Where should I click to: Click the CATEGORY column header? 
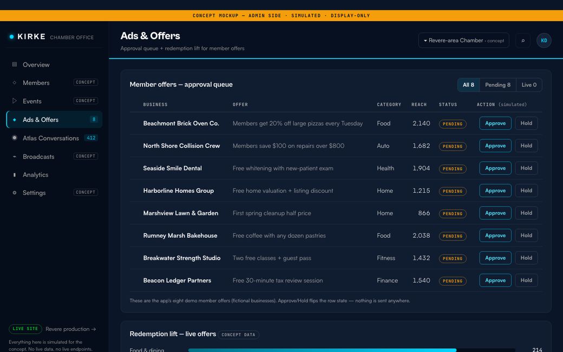(x=389, y=105)
